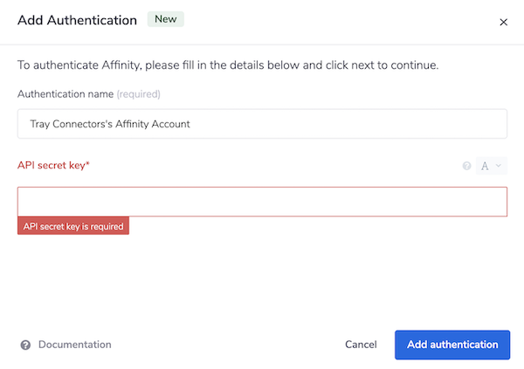This screenshot has width=524, height=369.
Task: Close the Add Authentication dialog
Action: coord(503,22)
